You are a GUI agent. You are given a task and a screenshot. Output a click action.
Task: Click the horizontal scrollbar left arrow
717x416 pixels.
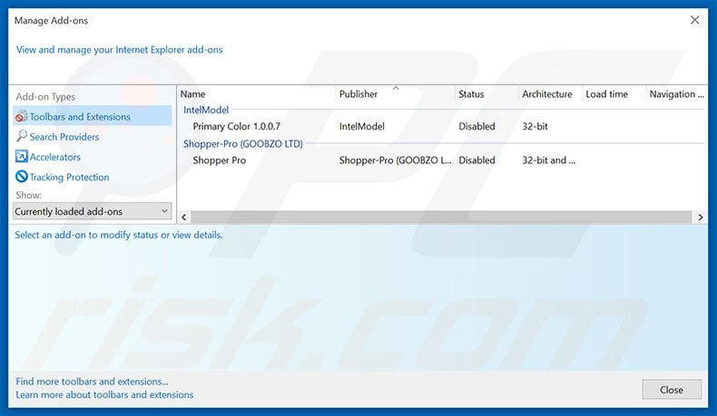pos(184,217)
